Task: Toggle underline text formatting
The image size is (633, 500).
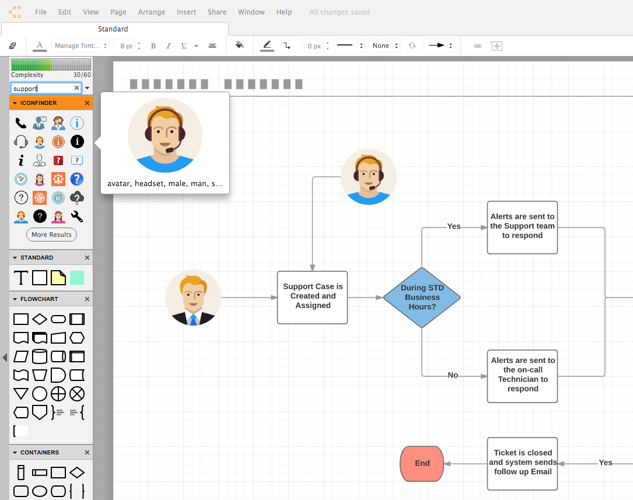Action: (183, 46)
